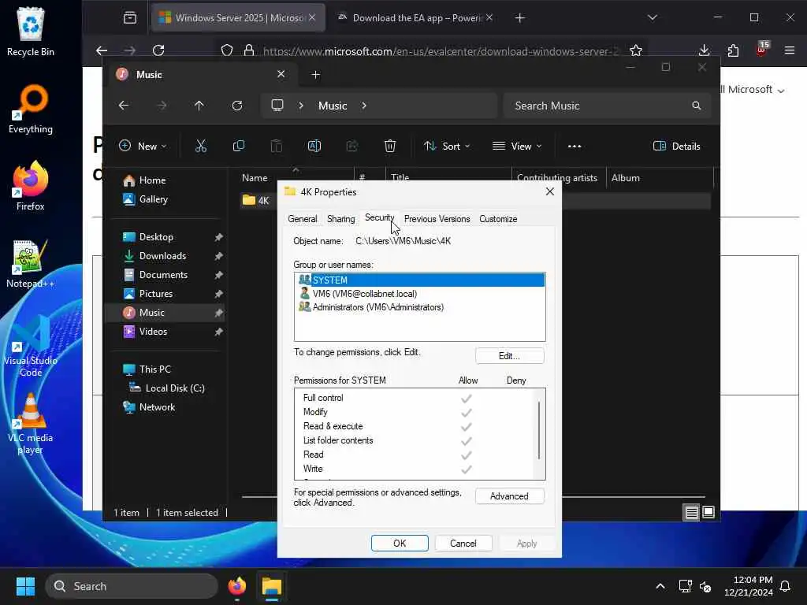This screenshot has height=605, width=807.
Task: Open Recycle Bin desktop icon
Action: pos(31,32)
